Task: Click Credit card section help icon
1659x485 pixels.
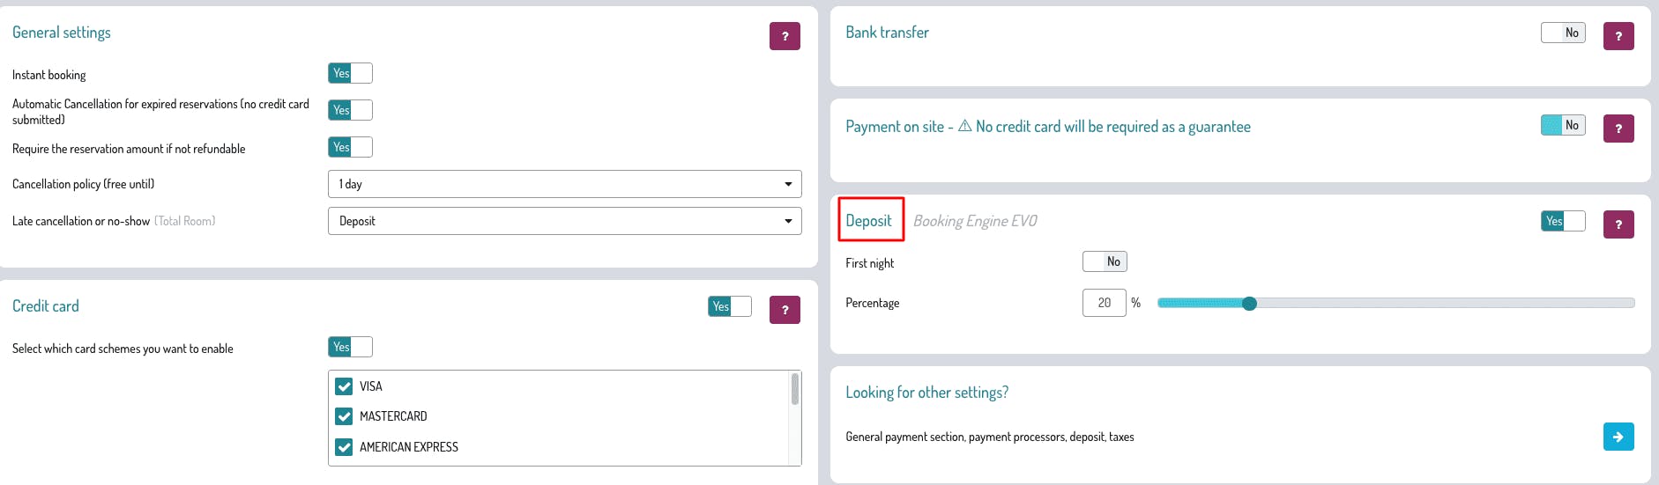Action: [785, 310]
